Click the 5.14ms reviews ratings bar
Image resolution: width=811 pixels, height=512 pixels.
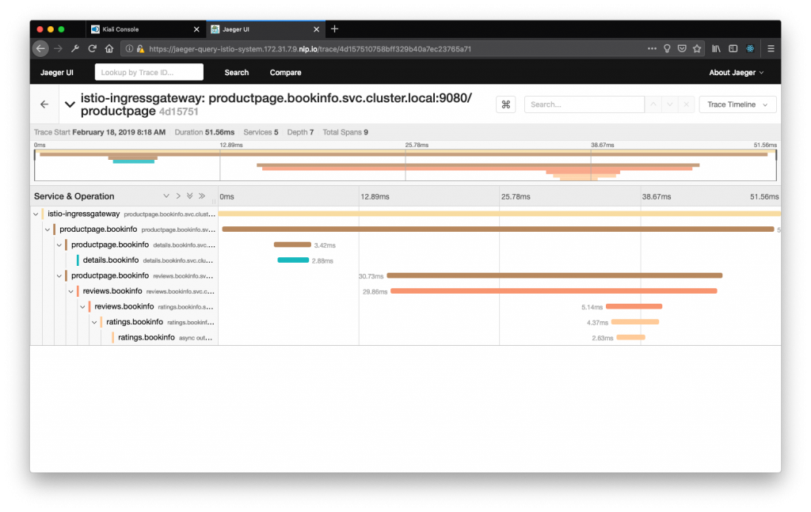(634, 306)
